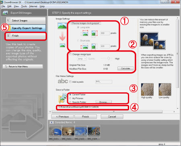Image resolution: width=181 pixels, height=146 pixels.
Task: Click the horizontal scrollbar left arrow
Action: tap(50, 112)
